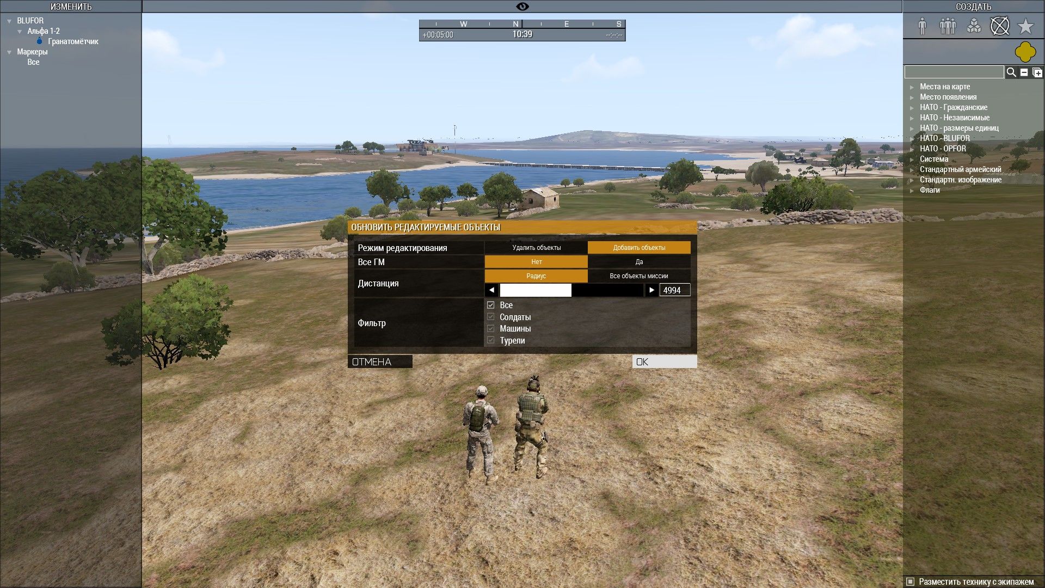Toggle the Машины filter checkbox

point(491,329)
